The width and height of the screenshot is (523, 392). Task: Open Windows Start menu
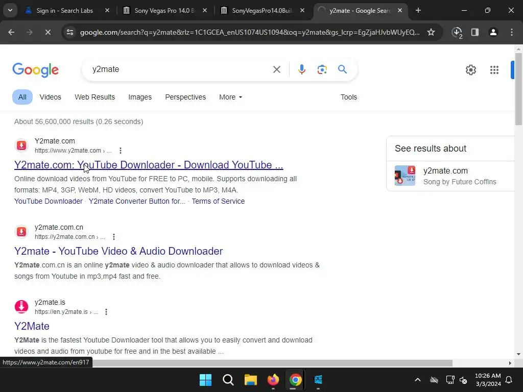point(205,380)
